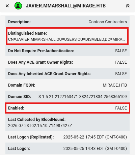Click Does Any ACE Grant Owner Rights row
Image resolution: width=135 pixels, height=155 pixels.
[x=67, y=62]
